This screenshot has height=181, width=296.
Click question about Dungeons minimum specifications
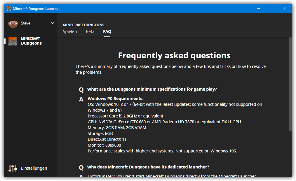152,89
